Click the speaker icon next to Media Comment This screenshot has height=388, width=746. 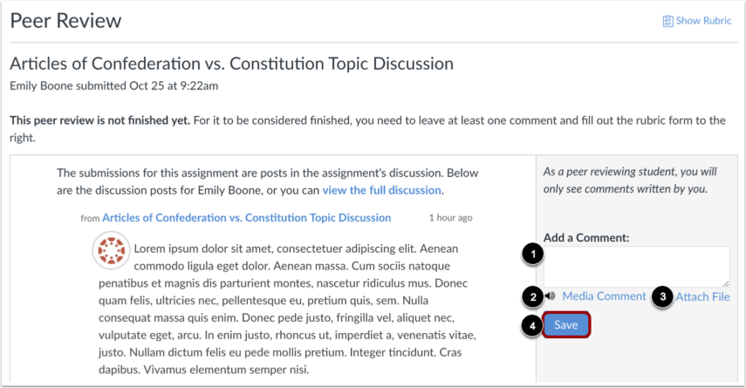coord(551,296)
